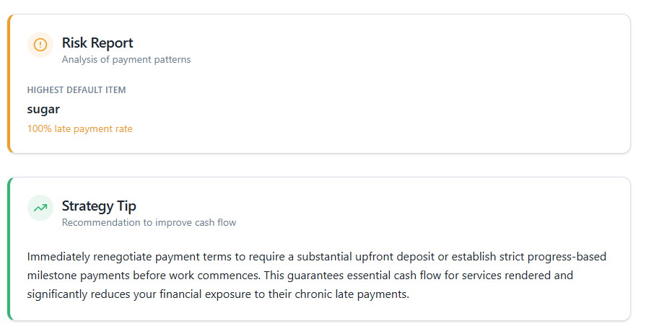Screen dimensions: 654x334
Task: Select the Strategy Tip heading
Action: click(99, 206)
